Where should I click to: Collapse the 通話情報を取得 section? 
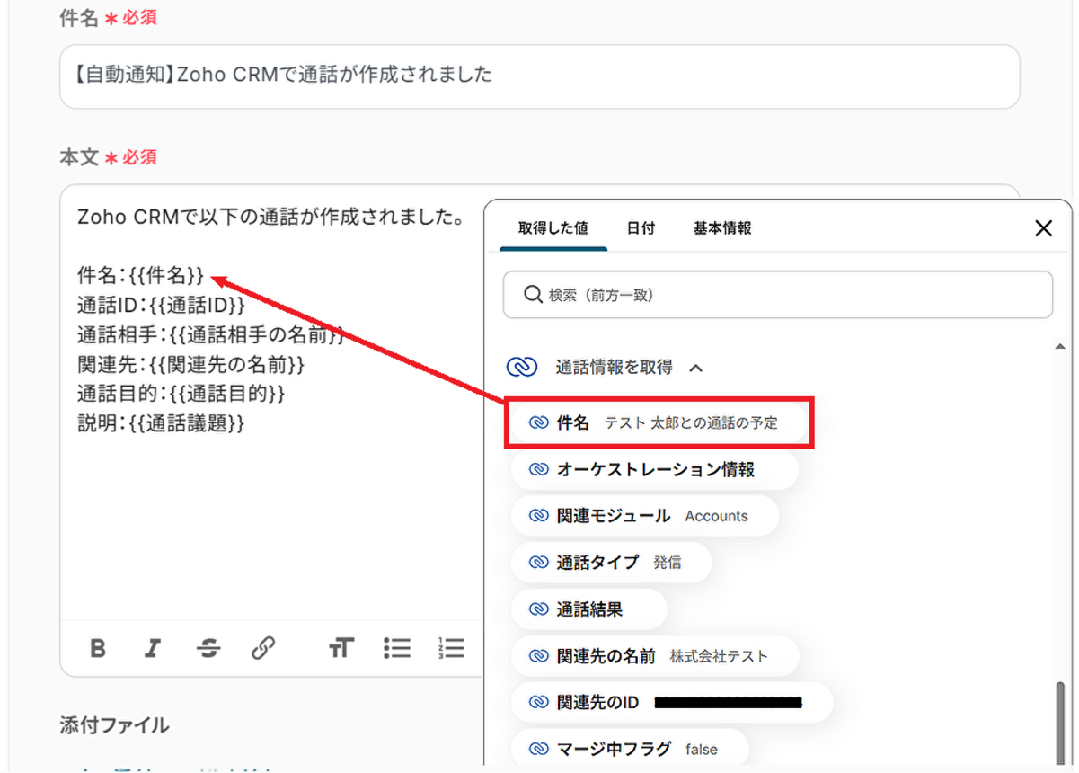696,368
